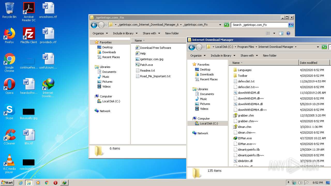331x186 pixels.
Task: Open Organize menu in Internet Download Manager window
Action: [x=198, y=56]
